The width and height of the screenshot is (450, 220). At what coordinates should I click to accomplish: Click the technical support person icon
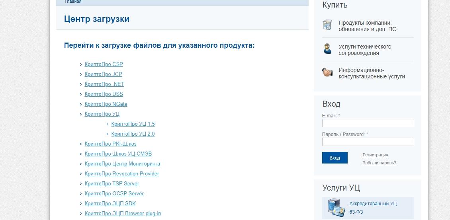327,49
